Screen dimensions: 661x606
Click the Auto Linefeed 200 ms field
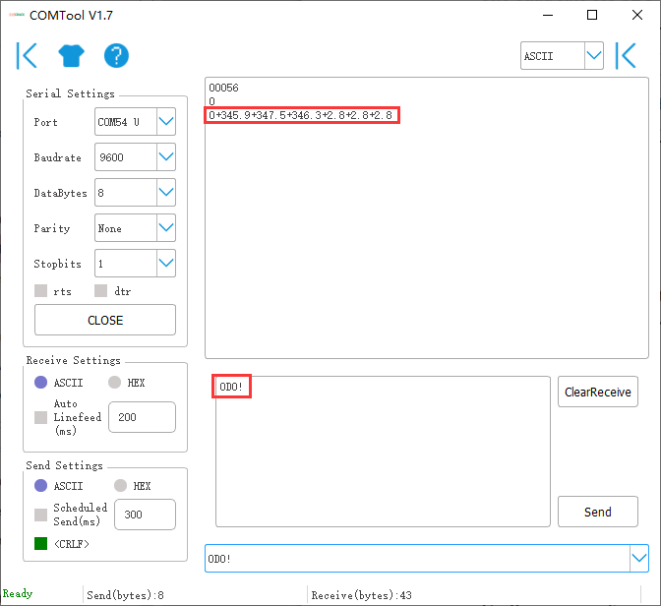[142, 417]
